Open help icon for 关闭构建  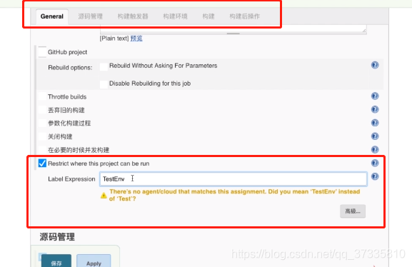pos(375,136)
